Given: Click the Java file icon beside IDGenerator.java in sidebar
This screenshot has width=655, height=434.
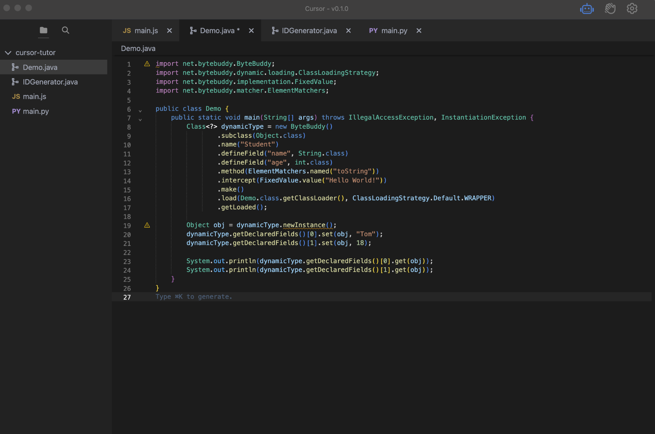Looking at the screenshot, I should [x=15, y=82].
